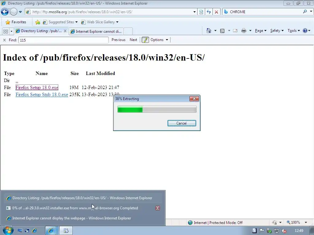Stop loading with the red X icon
The height and width of the screenshot is (235, 314).
coord(216,12)
